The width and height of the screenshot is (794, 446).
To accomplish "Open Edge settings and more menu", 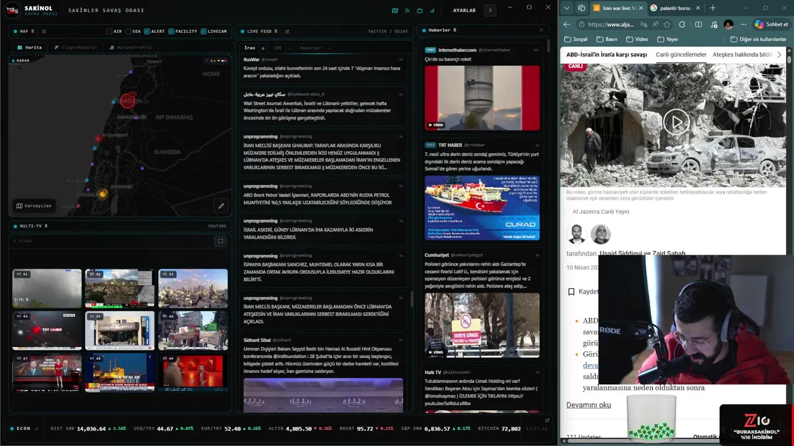I will pyautogui.click(x=743, y=24).
